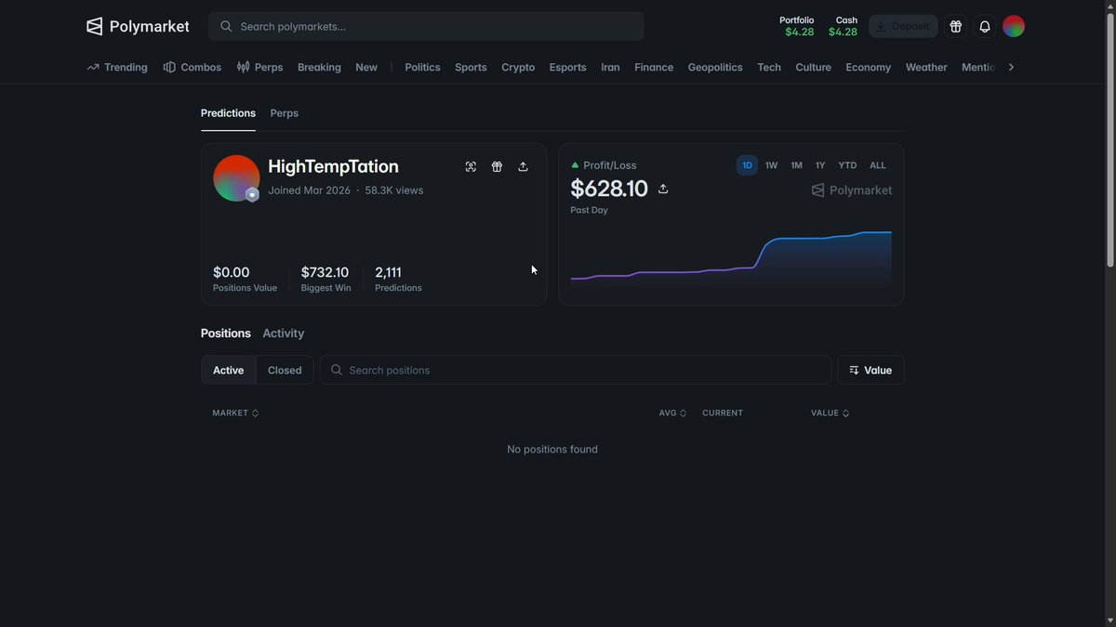1116x627 pixels.
Task: Open the Value sort dropdown button
Action: (x=870, y=370)
